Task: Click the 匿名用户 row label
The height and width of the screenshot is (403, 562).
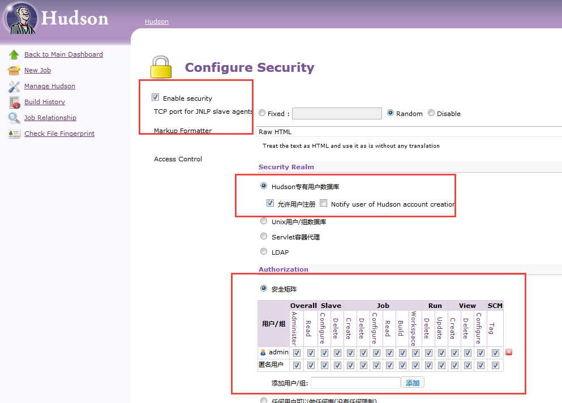Action: click(271, 365)
